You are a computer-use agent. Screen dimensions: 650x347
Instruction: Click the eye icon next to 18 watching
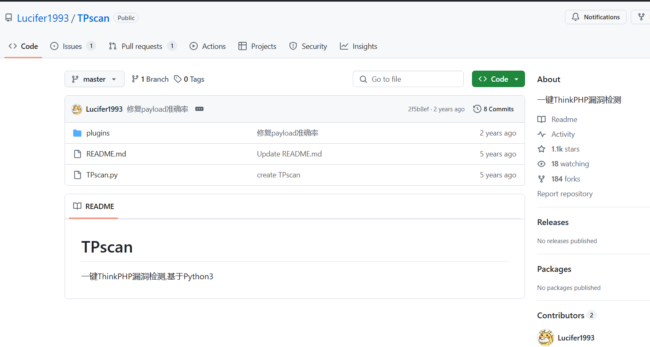(541, 164)
